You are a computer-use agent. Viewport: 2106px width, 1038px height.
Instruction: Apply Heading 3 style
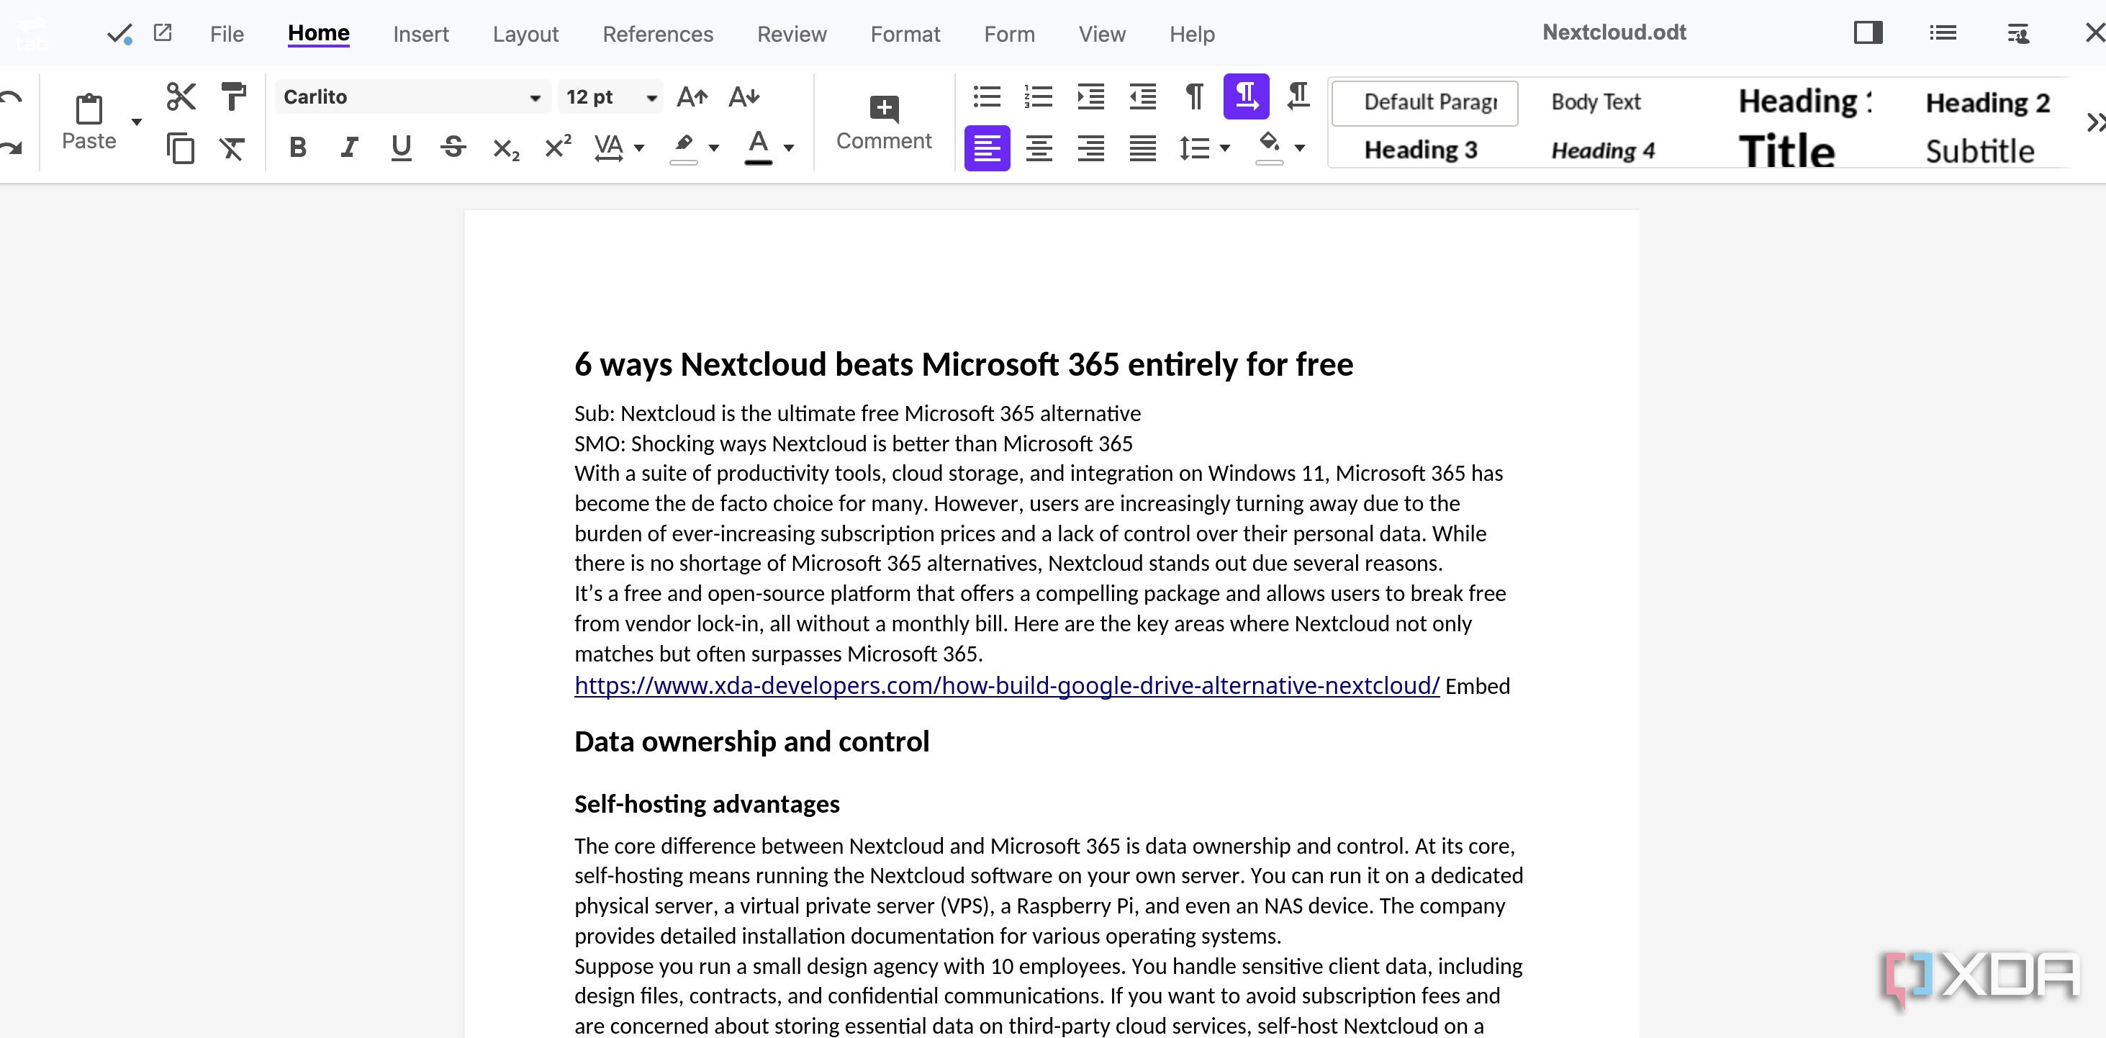point(1421,150)
